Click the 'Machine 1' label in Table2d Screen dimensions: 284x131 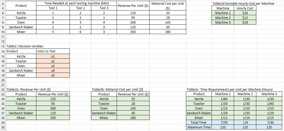click(223, 13)
